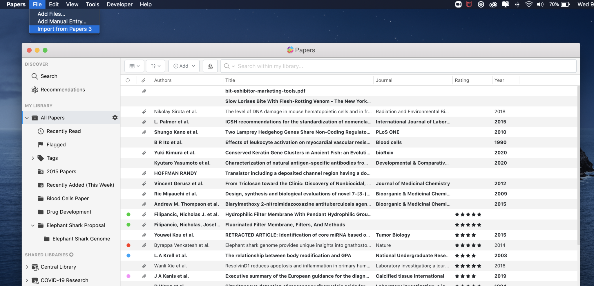Expand the Tags section

coord(33,158)
